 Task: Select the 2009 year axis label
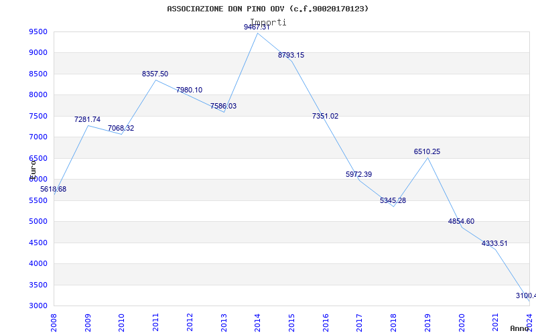(88, 322)
